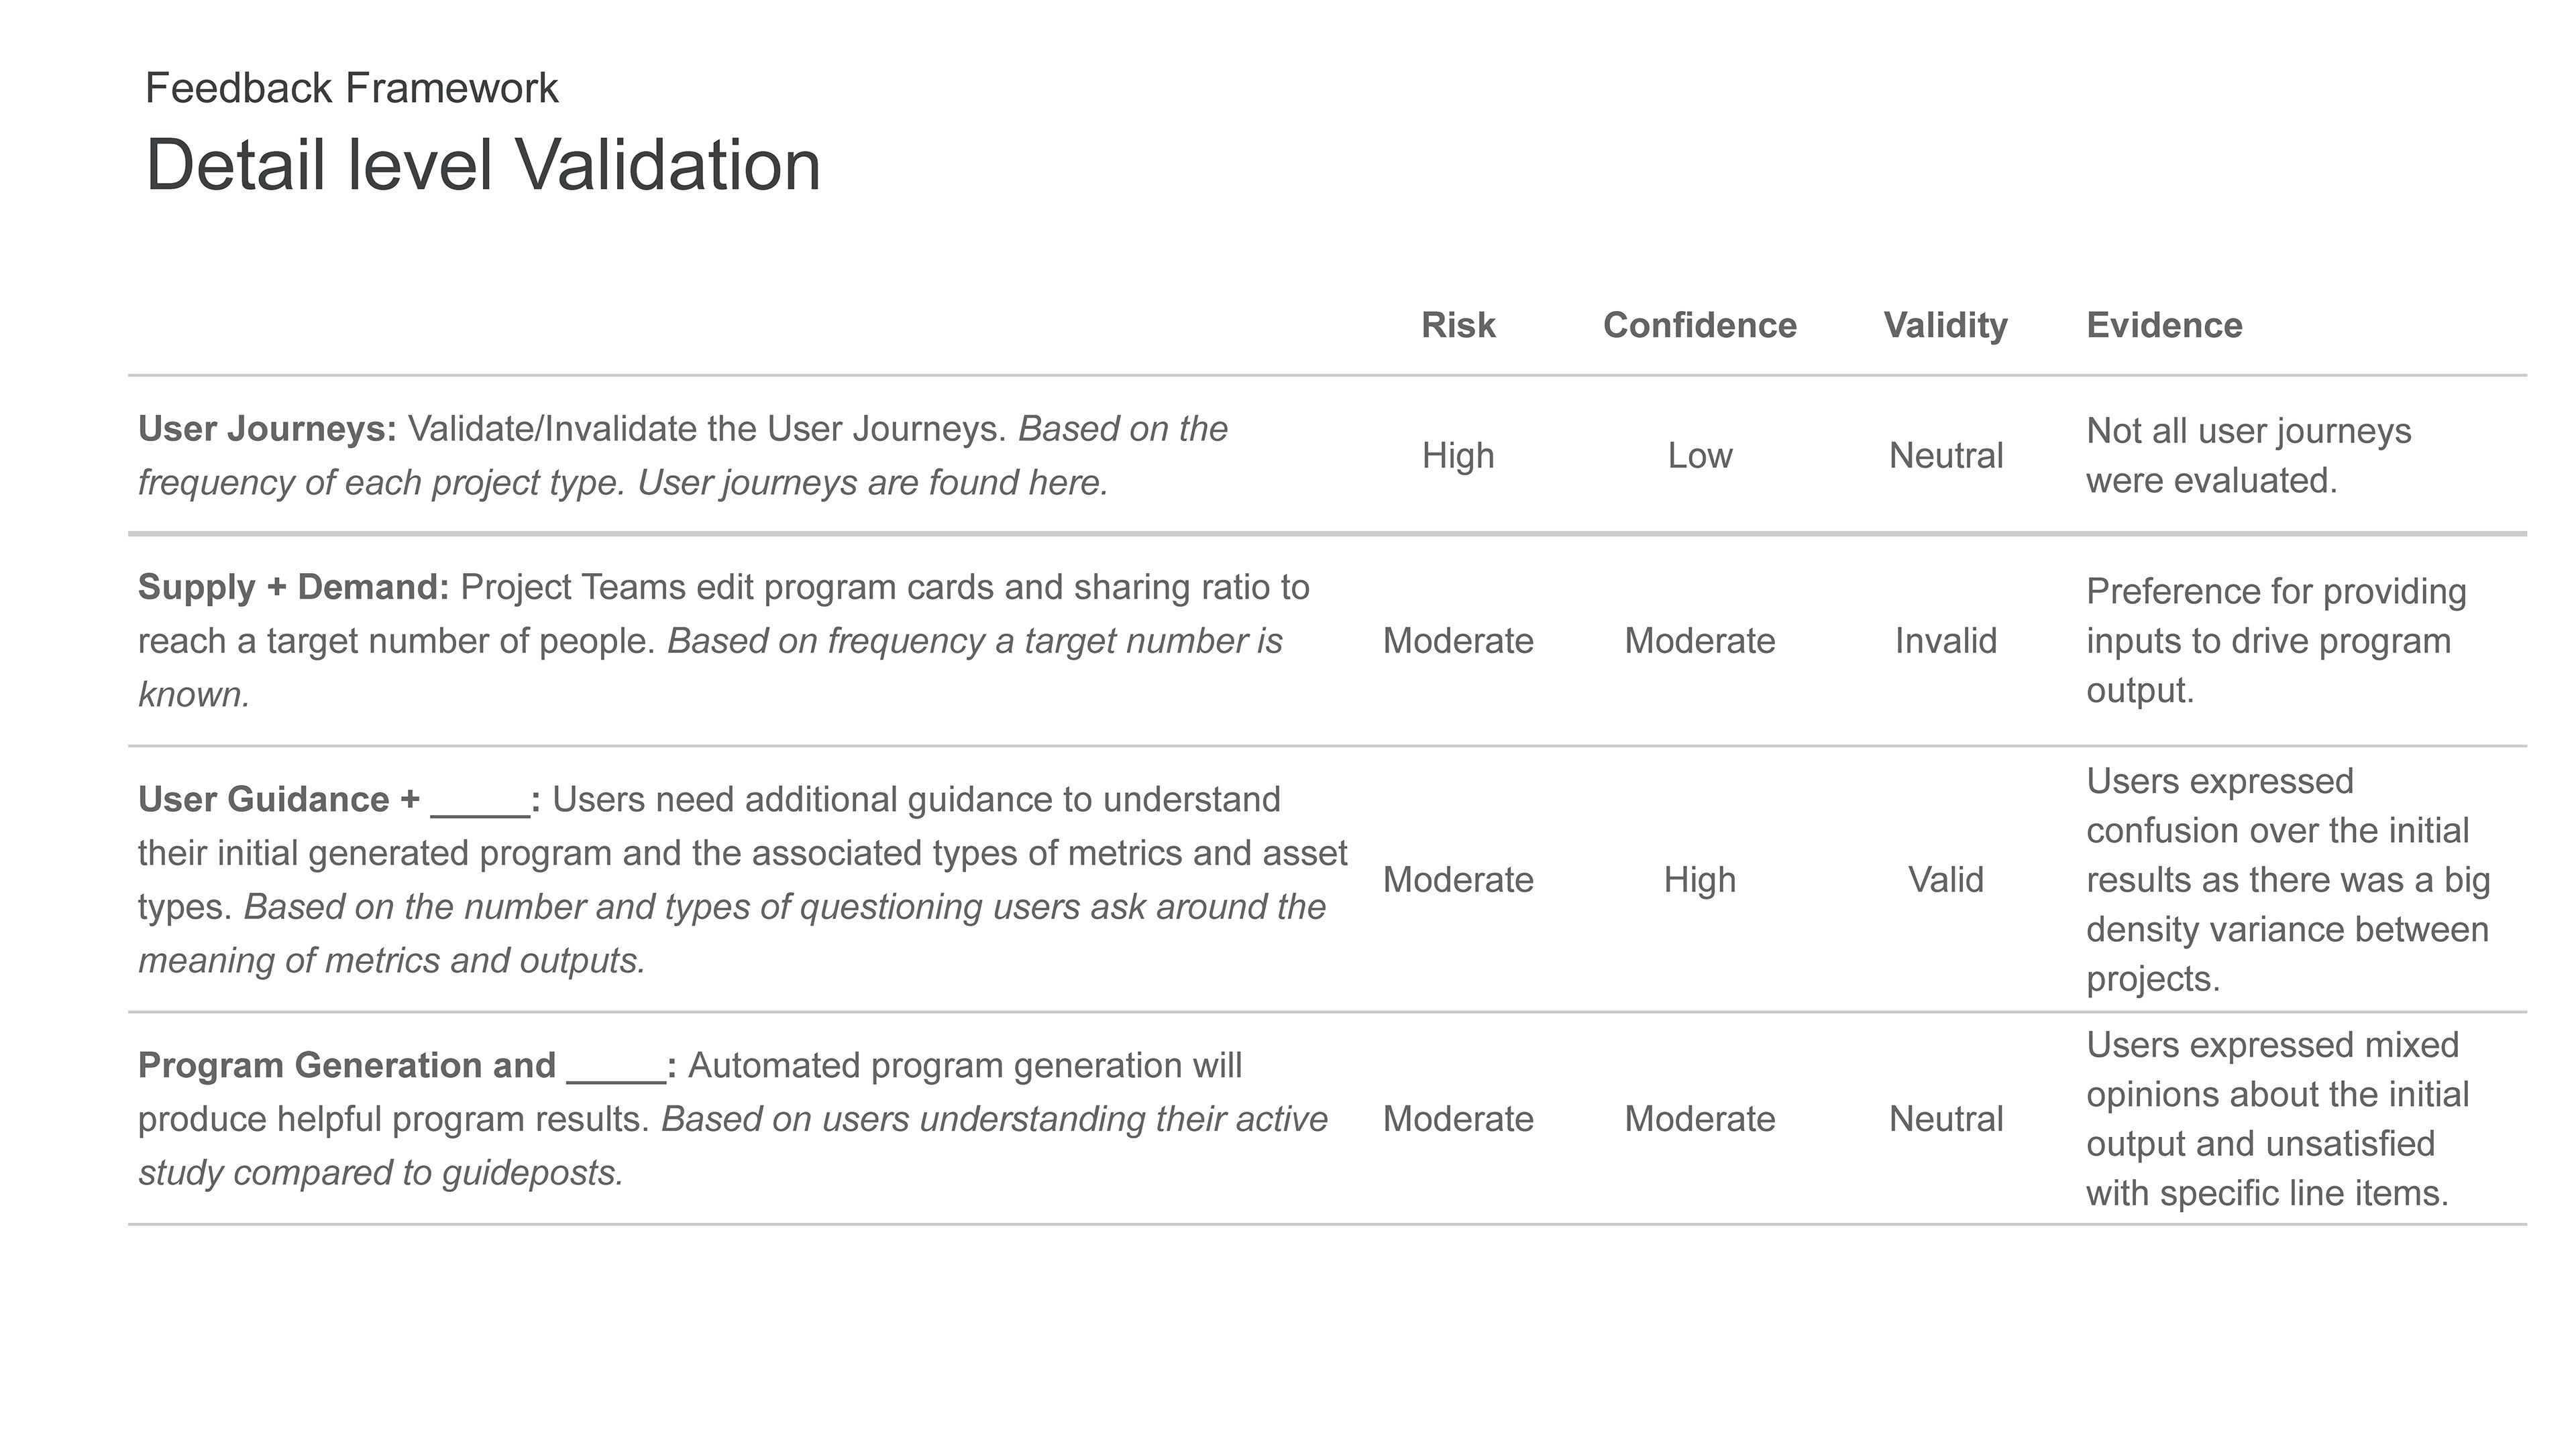The width and height of the screenshot is (2576, 1448).
Task: Click the High confidence cell for User Guidance
Action: pos(1699,880)
